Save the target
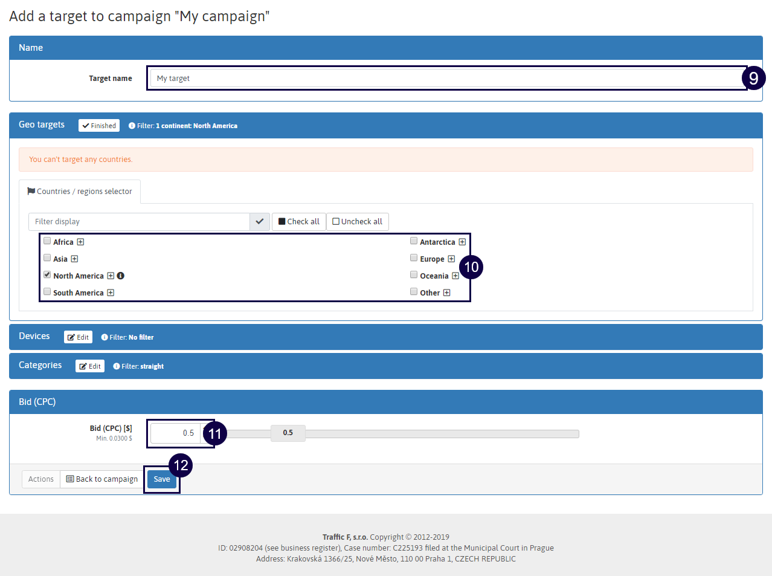Viewport: 772px width, 576px height. (162, 479)
